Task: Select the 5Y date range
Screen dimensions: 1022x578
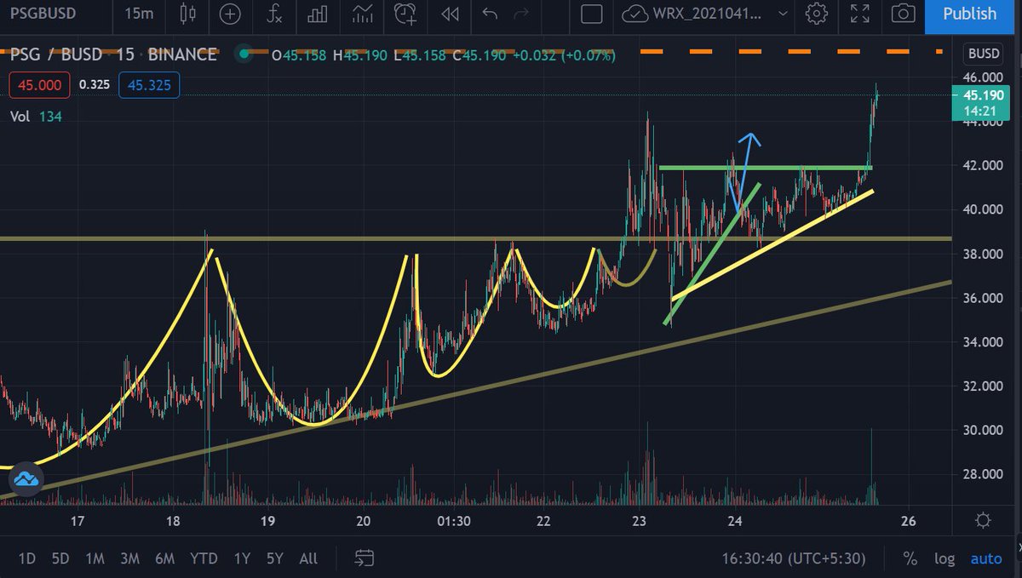Action: (274, 558)
